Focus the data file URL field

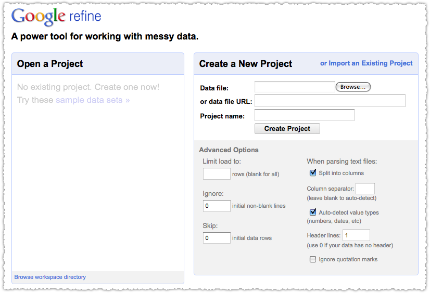(330, 101)
